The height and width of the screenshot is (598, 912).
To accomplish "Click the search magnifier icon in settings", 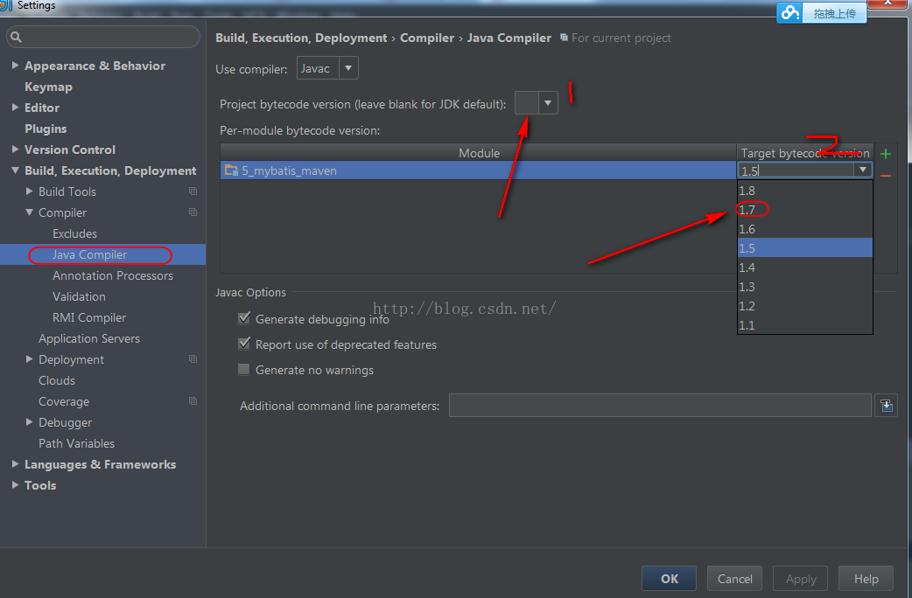I will (x=16, y=38).
